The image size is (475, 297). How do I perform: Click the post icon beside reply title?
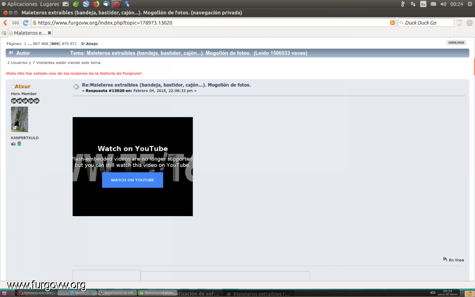click(x=76, y=87)
